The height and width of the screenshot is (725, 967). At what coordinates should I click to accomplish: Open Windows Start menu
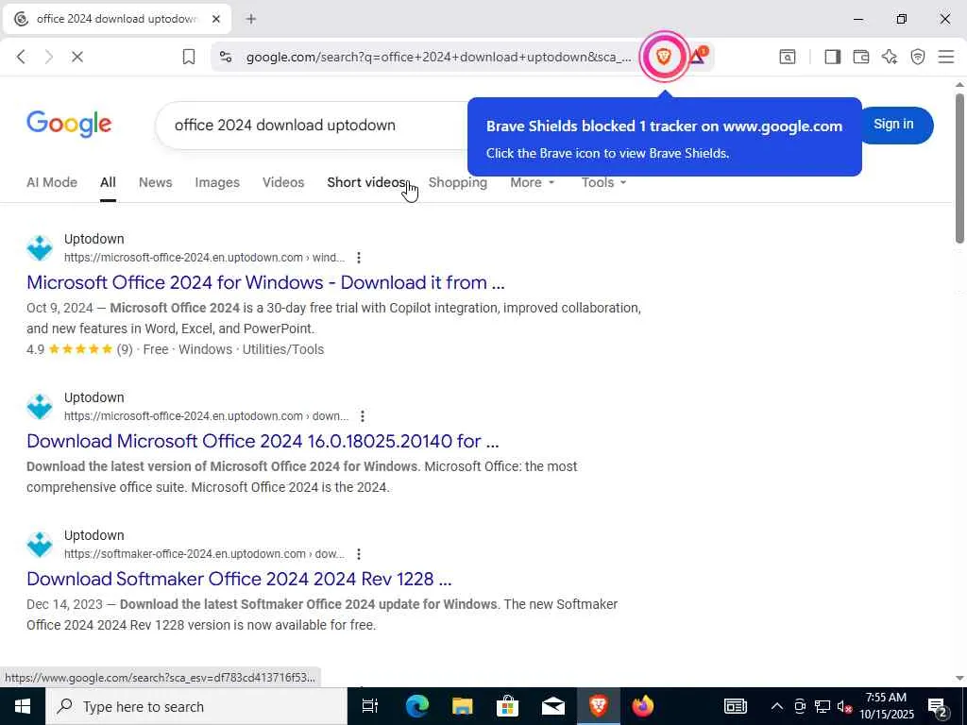23,706
